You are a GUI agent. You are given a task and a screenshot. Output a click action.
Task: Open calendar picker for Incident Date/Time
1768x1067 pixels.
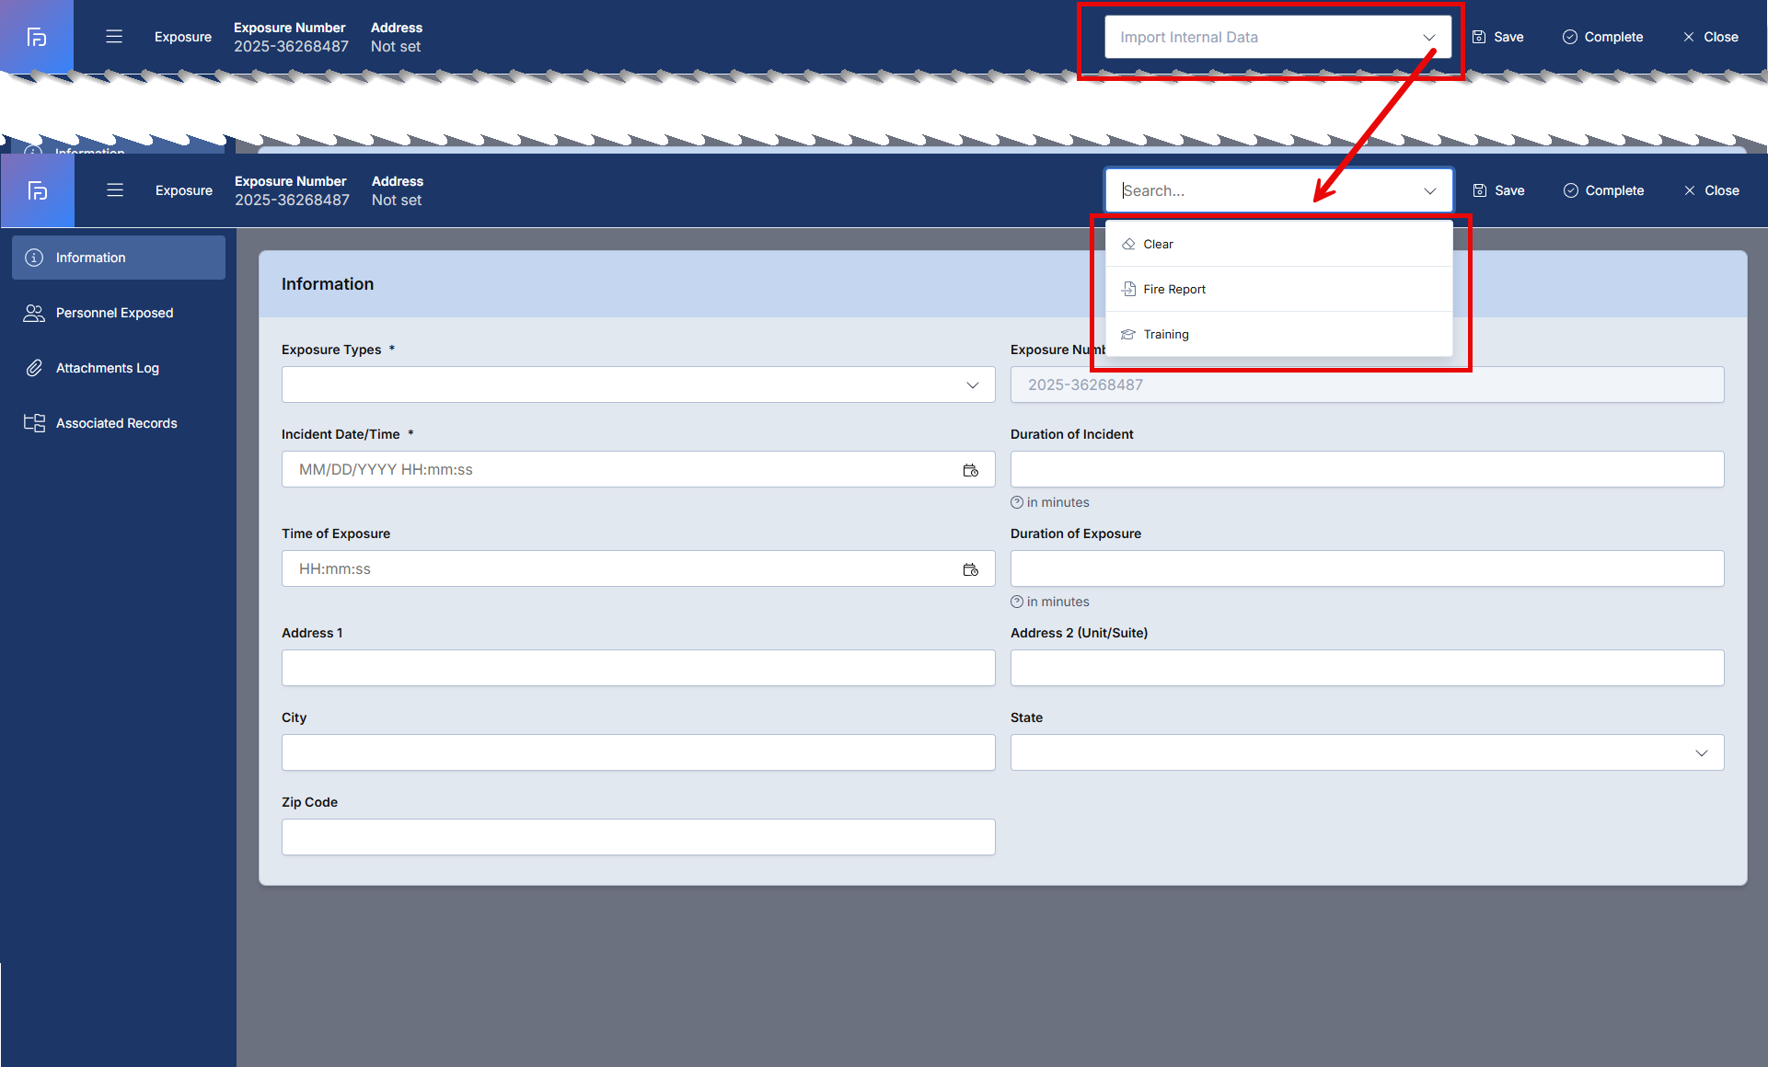click(970, 470)
